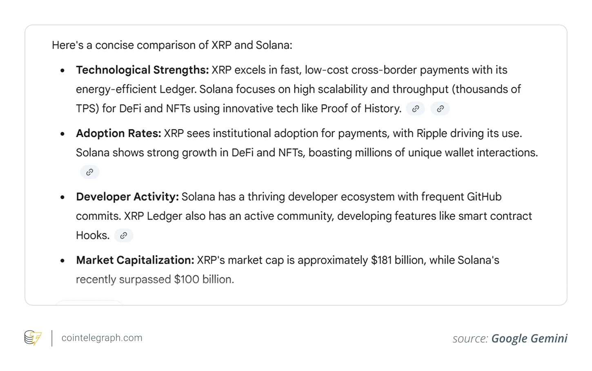Click the intro line 'Here's a concise comparison'
The image size is (592, 371).
172,45
